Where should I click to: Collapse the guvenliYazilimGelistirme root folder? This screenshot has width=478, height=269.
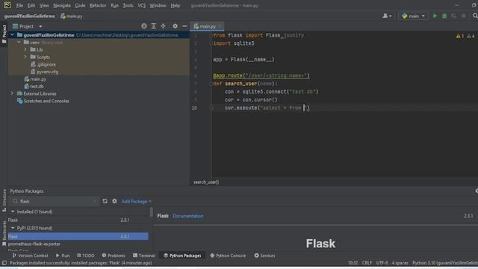click(12, 35)
